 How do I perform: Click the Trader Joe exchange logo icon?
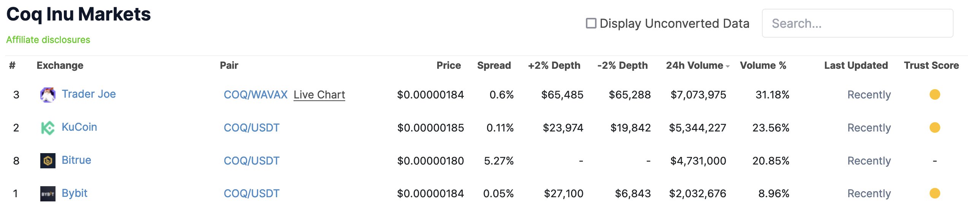tap(48, 95)
